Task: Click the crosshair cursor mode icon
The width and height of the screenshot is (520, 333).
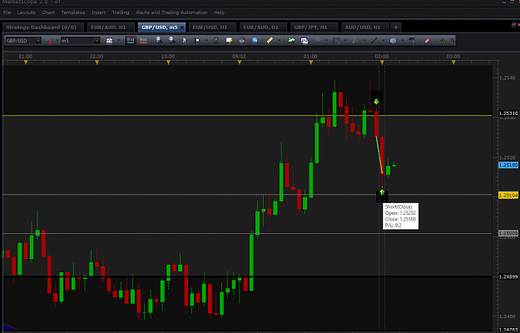Action: (197, 41)
